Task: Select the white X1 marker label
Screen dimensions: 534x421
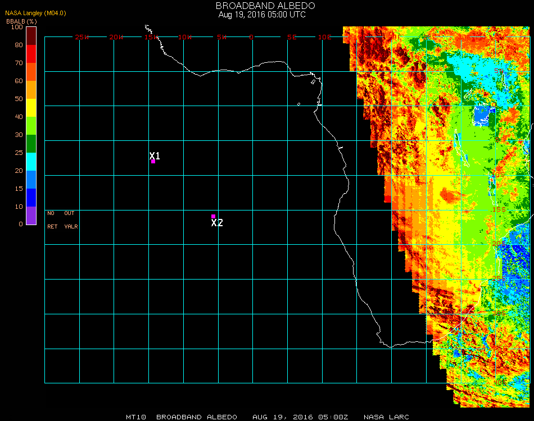Action: (155, 156)
